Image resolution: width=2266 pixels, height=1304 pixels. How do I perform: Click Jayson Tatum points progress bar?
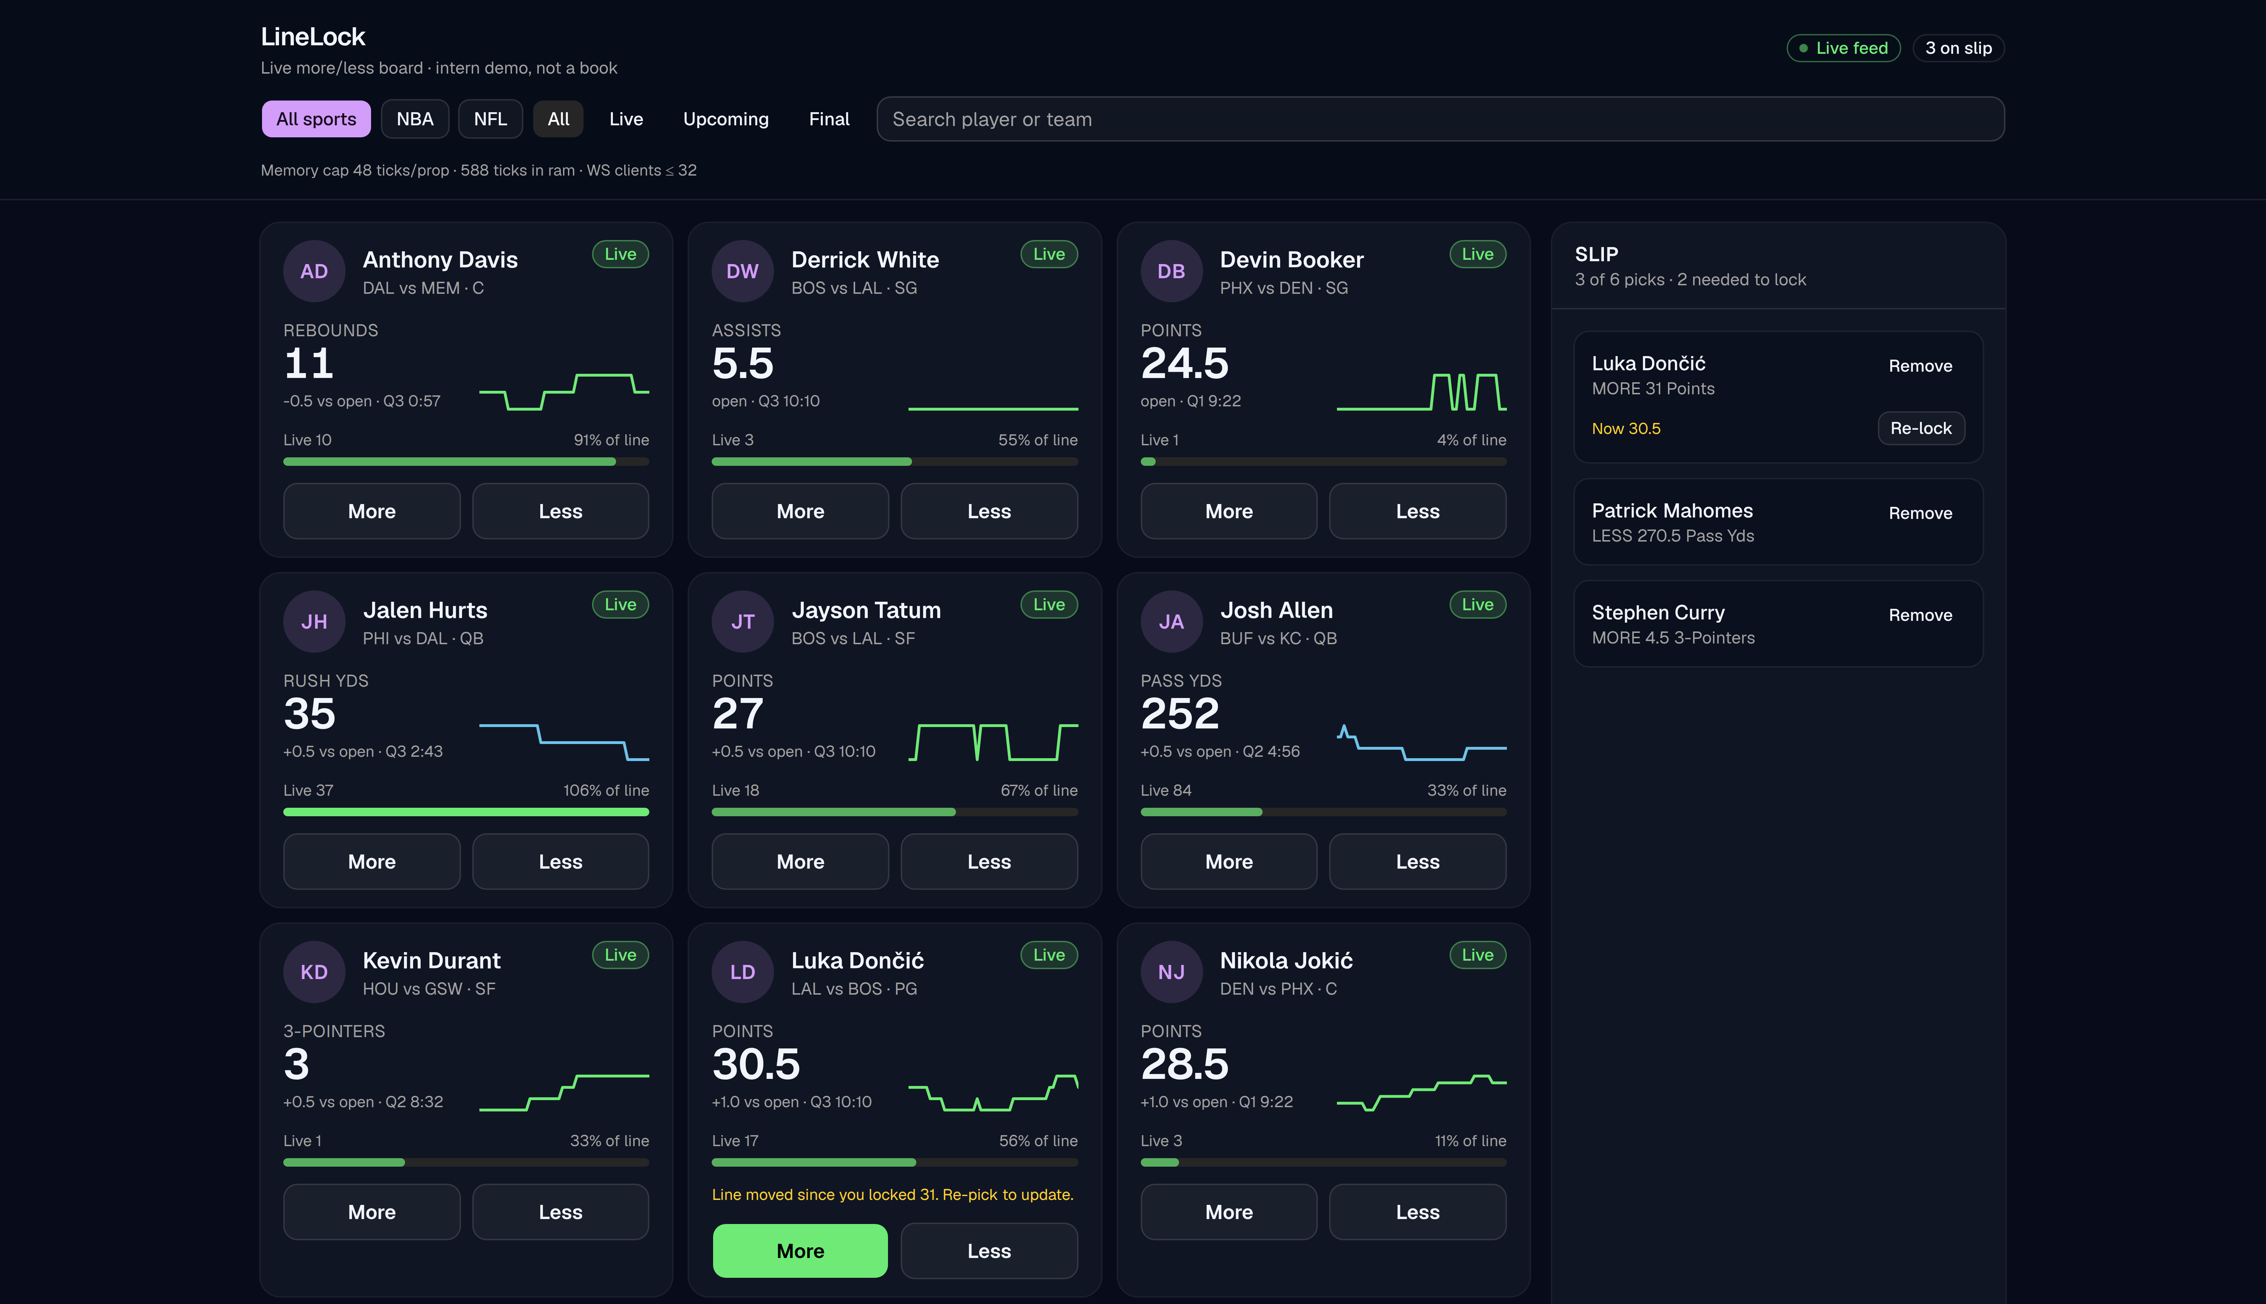pyautogui.click(x=895, y=812)
